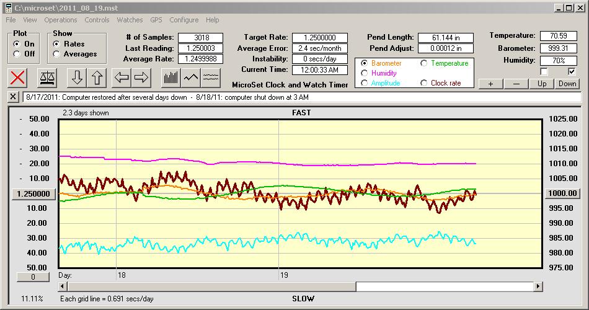589x310 pixels.
Task: Click the 11.11% status text
Action: [x=32, y=299]
